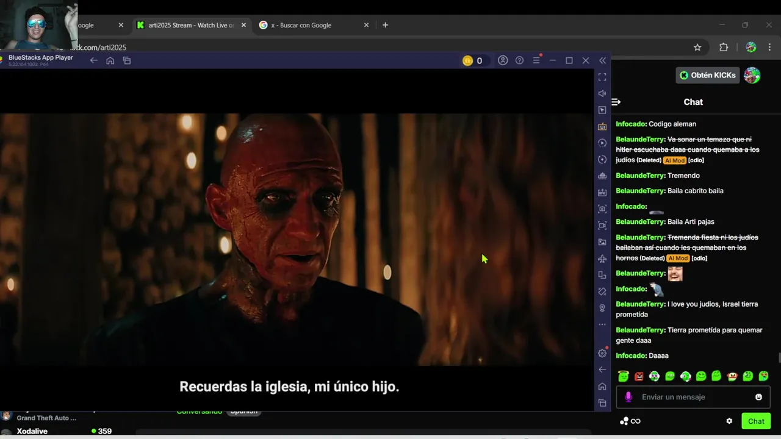The width and height of the screenshot is (781, 439).
Task: Start BlueStacks screen recording icon
Action: [602, 225]
